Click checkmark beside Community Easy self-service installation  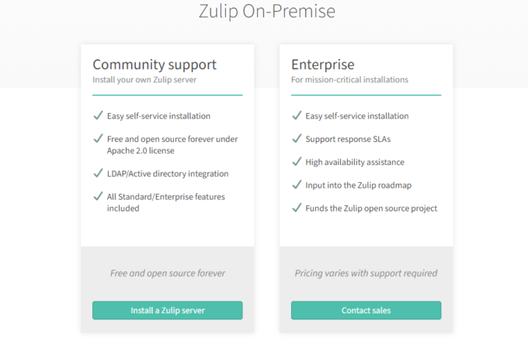click(x=98, y=116)
